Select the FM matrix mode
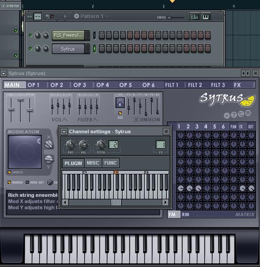This screenshot has height=267, width=260. pos(174,214)
